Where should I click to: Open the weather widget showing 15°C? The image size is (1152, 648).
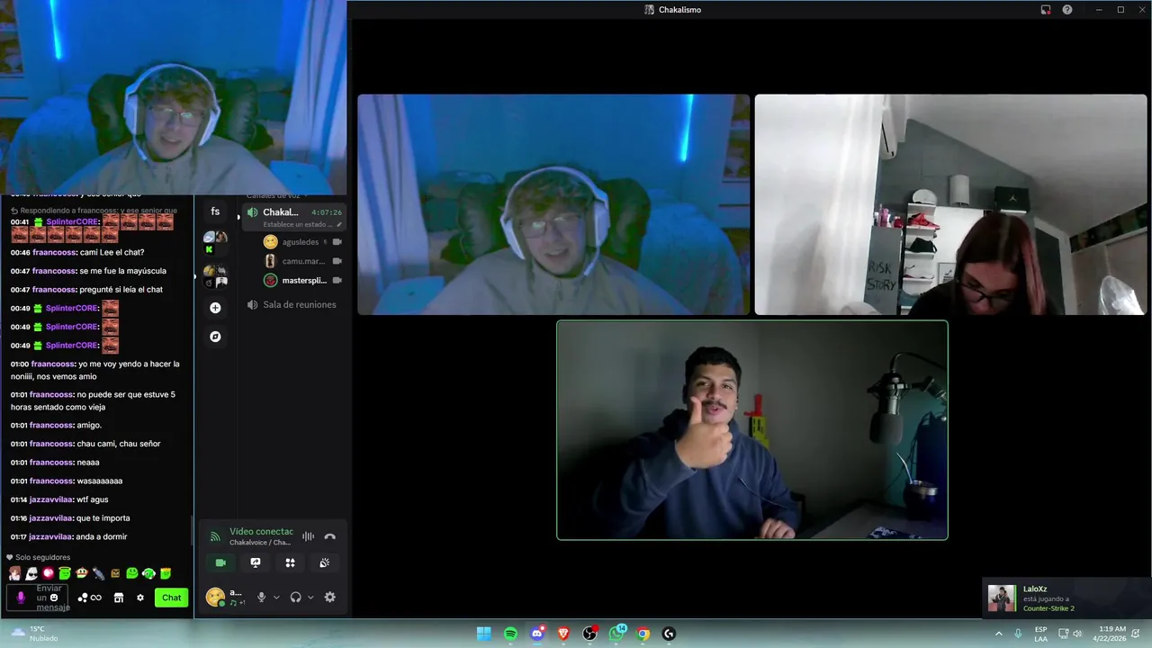[32, 634]
